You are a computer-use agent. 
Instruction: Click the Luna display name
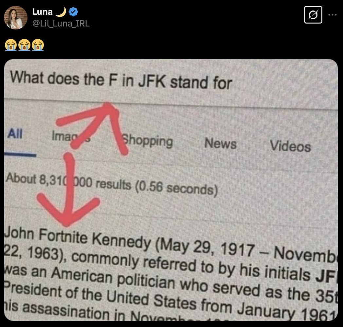[x=43, y=12]
